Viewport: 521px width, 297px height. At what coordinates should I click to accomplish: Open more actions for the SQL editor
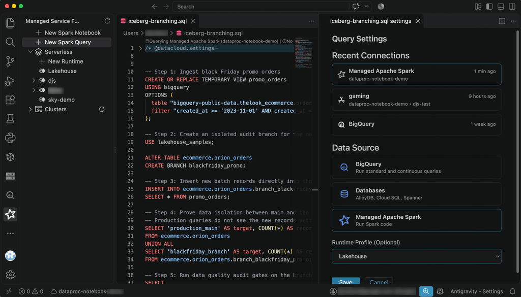pos(311,21)
